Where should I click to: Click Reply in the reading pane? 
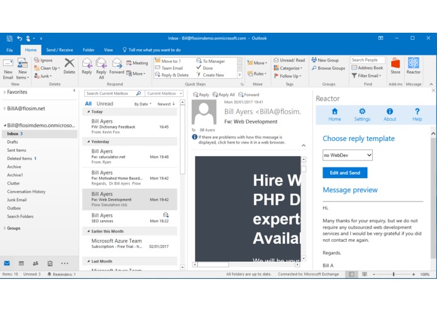201,94
